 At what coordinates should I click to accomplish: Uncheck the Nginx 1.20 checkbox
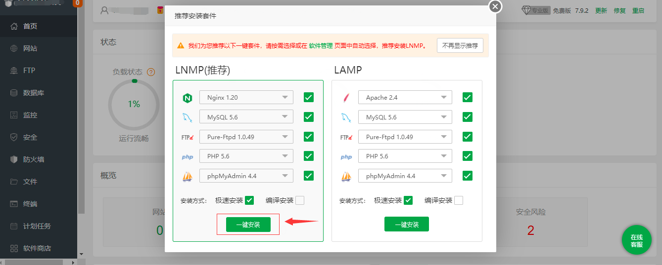309,97
